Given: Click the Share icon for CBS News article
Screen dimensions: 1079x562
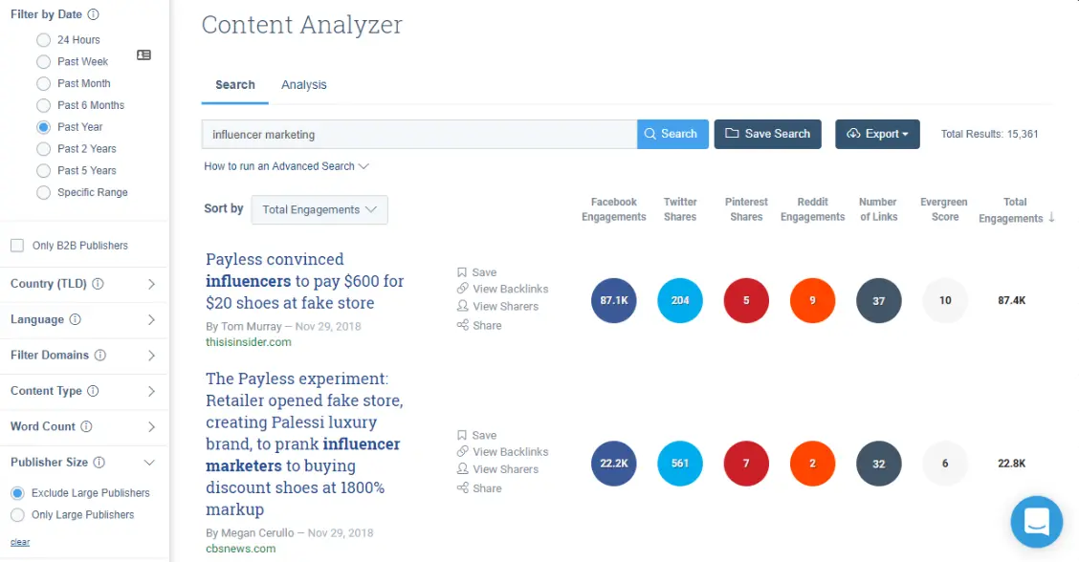Looking at the screenshot, I should click(x=462, y=488).
